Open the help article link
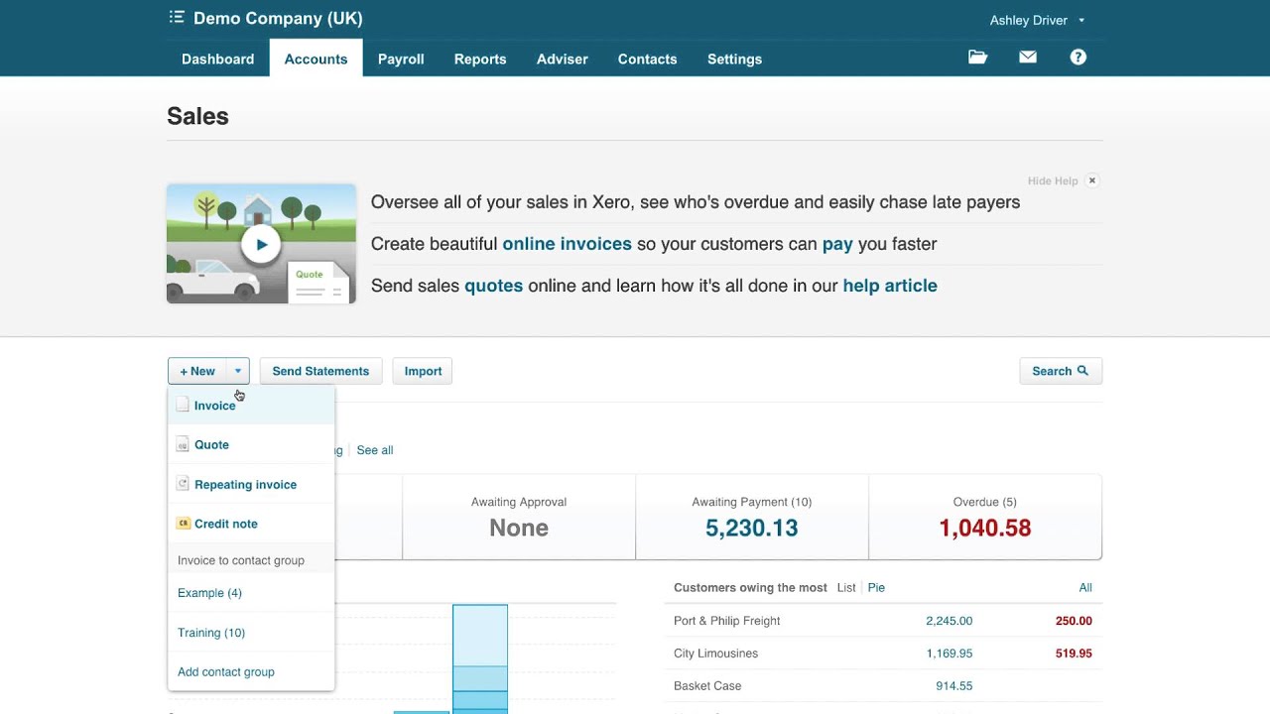This screenshot has width=1270, height=714. coord(890,286)
